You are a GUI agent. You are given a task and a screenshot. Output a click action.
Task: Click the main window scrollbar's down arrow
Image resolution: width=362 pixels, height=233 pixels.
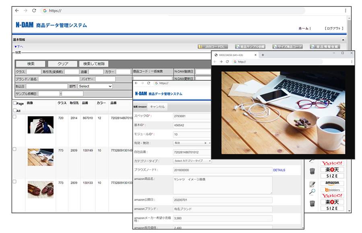[349, 211]
